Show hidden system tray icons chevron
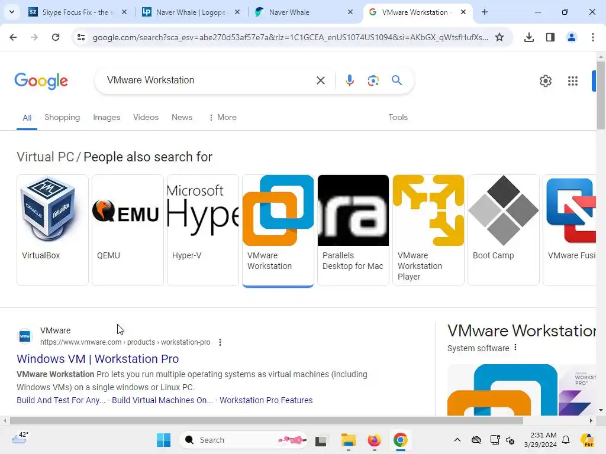This screenshot has width=606, height=454. point(457,440)
